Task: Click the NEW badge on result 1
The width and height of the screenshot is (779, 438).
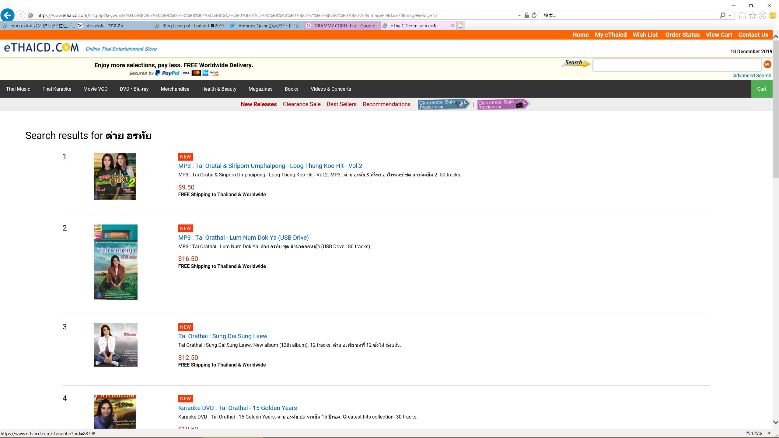Action: [x=185, y=157]
